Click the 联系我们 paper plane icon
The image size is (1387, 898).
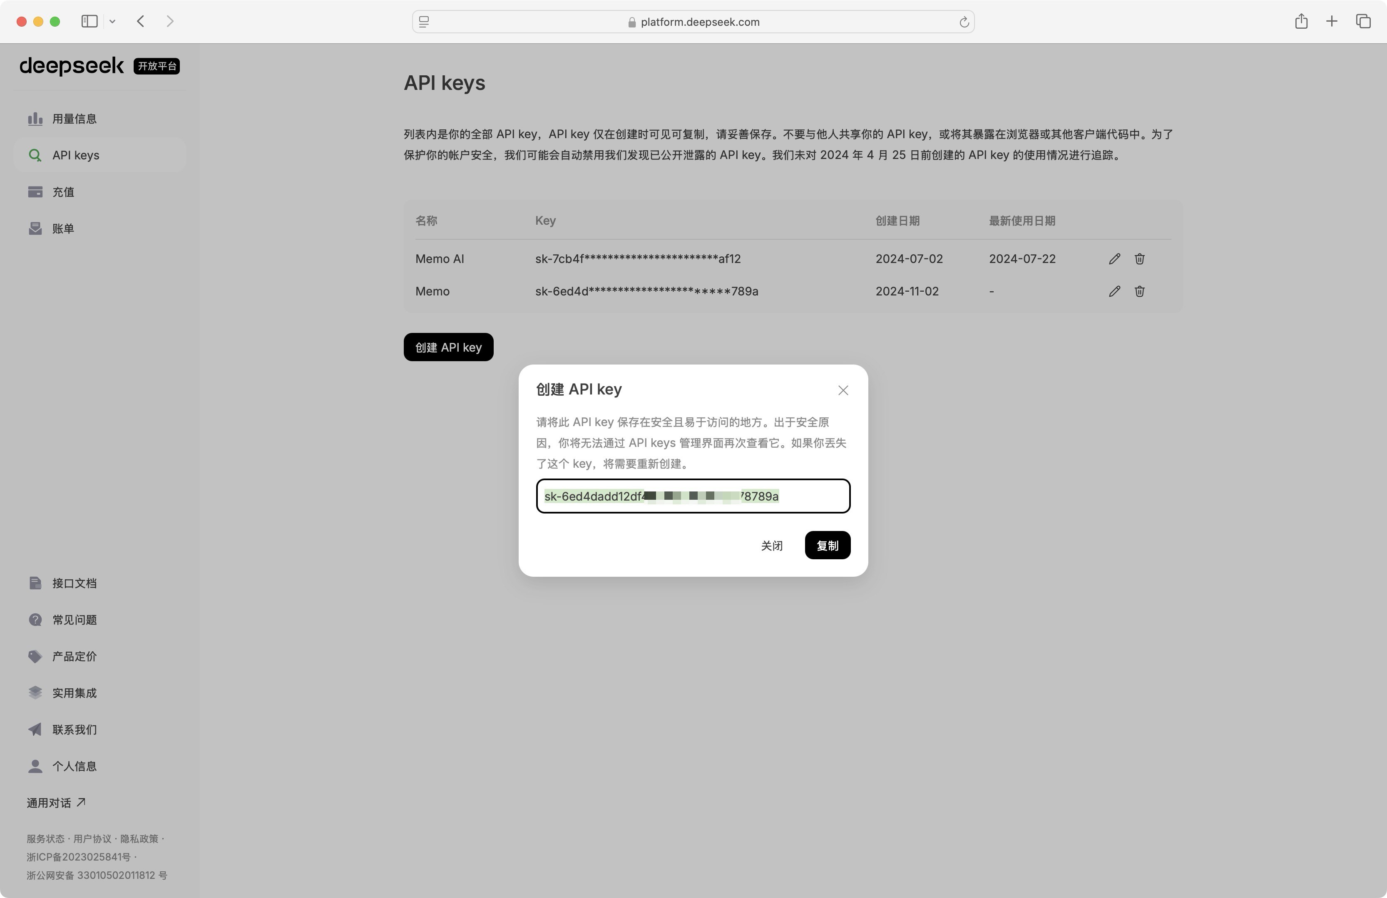(x=35, y=729)
